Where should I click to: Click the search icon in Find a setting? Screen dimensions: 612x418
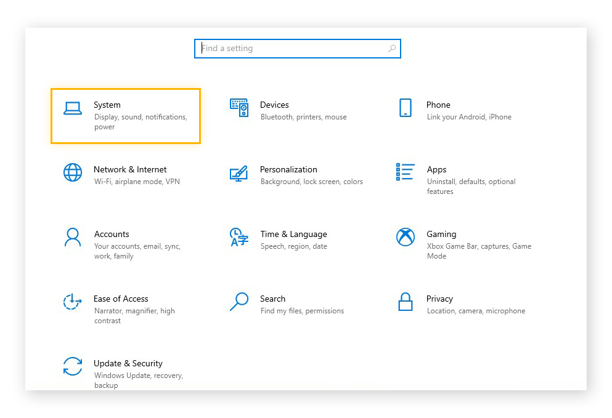[x=392, y=48]
